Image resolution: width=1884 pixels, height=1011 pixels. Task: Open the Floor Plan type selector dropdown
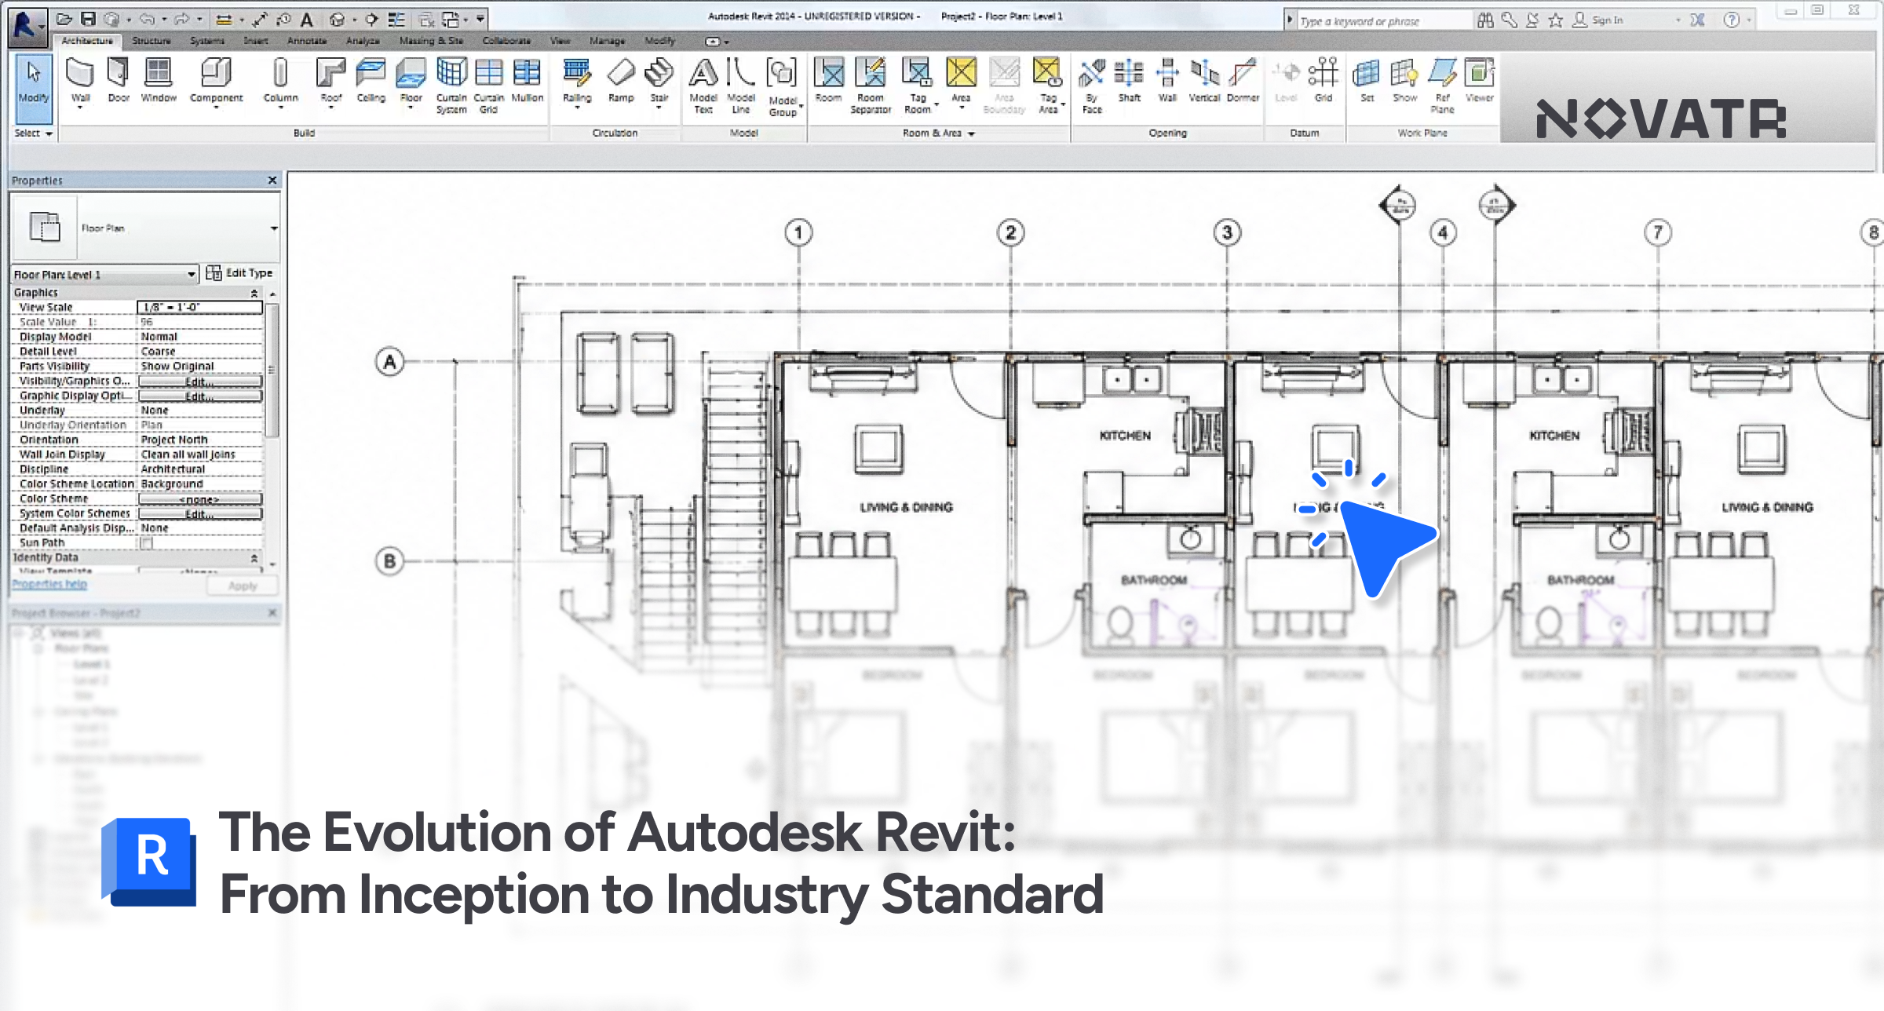pyautogui.click(x=274, y=228)
